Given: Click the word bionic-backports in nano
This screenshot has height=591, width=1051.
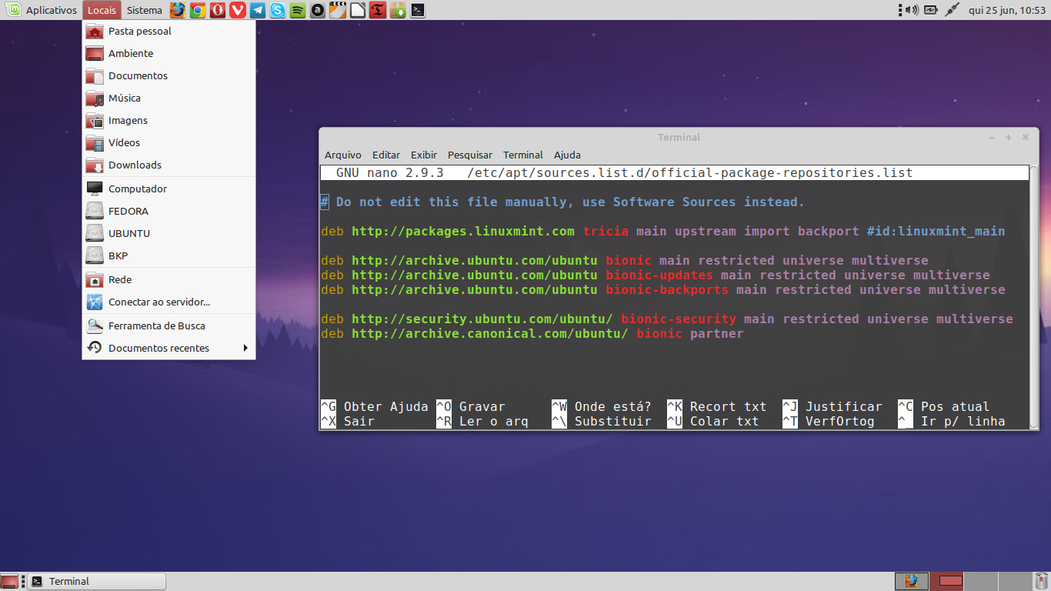Looking at the screenshot, I should [667, 290].
